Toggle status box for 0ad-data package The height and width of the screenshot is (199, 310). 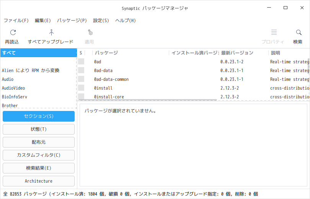[x=81, y=71]
